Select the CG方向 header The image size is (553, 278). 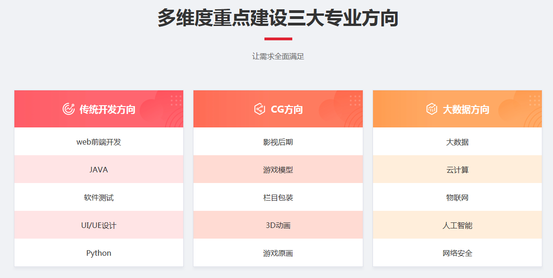(278, 109)
